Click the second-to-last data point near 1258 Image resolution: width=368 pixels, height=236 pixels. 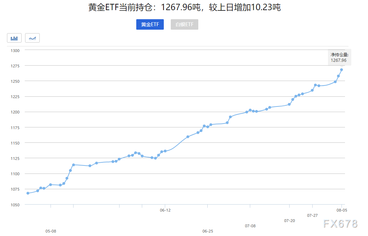coord(338,76)
